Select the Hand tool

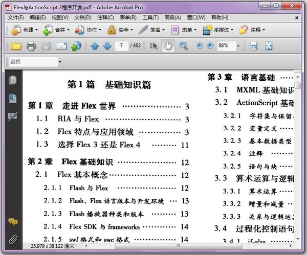click(x=167, y=46)
